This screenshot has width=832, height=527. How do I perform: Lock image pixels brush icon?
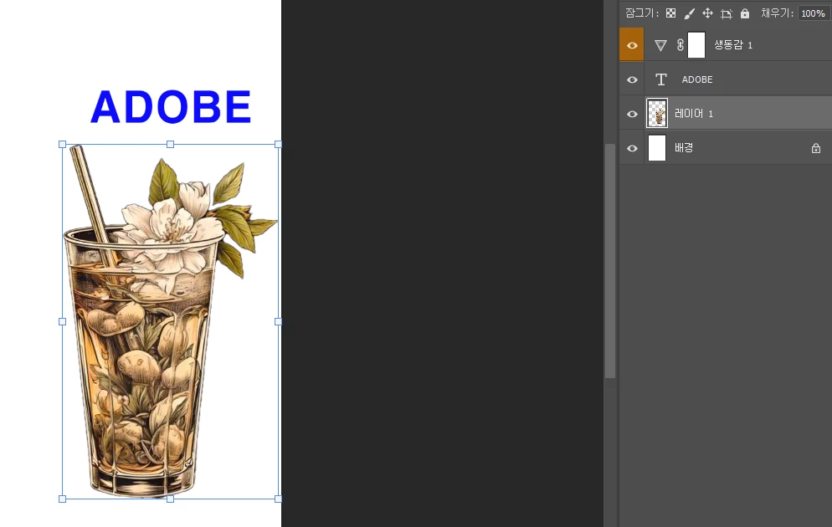pyautogui.click(x=689, y=13)
